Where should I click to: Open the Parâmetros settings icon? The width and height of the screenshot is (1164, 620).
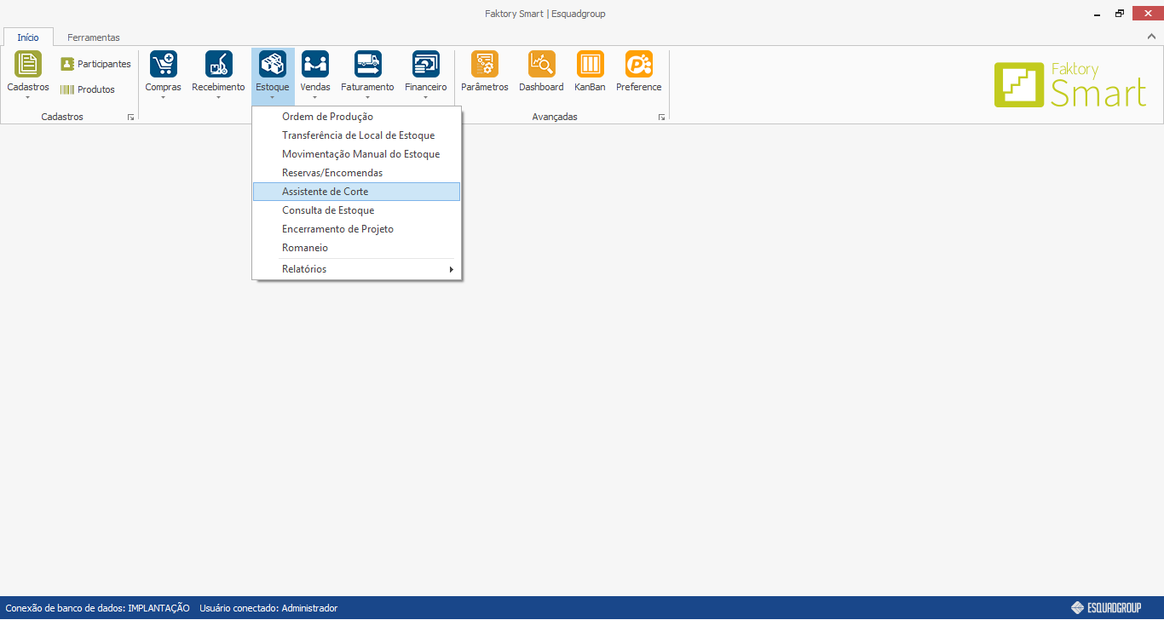[x=484, y=65]
